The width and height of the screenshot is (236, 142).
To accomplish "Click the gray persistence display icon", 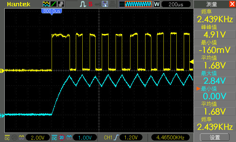I will pyautogui.click(x=61, y=4).
